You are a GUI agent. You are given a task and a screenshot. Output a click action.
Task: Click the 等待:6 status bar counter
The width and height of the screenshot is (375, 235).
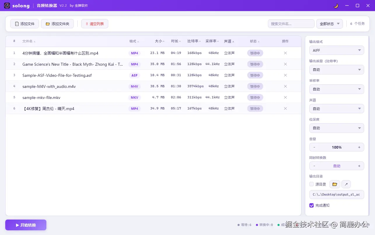point(245,225)
